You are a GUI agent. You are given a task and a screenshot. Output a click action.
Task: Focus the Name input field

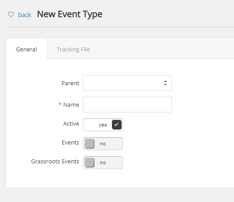(127, 105)
